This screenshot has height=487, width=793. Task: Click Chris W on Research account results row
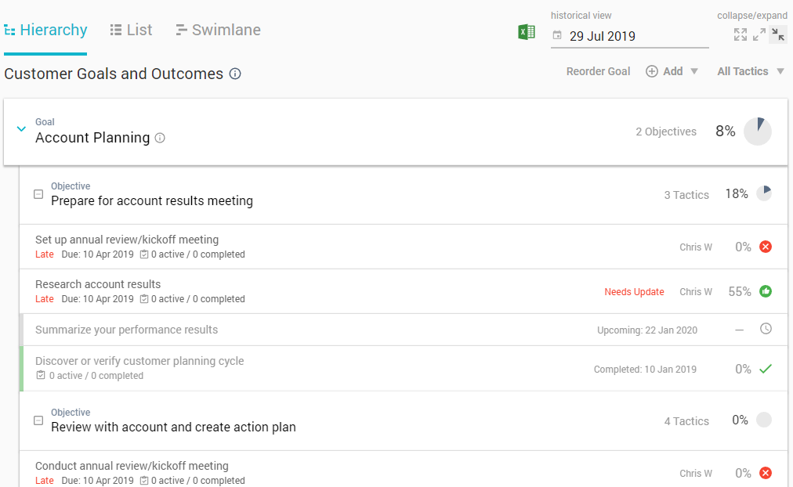click(696, 291)
